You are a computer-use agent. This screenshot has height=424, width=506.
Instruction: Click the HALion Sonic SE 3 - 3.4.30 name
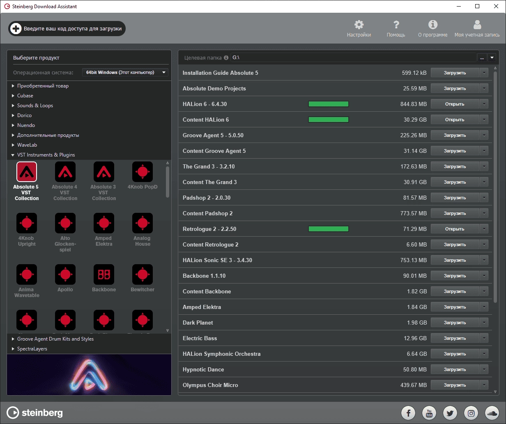pos(217,260)
